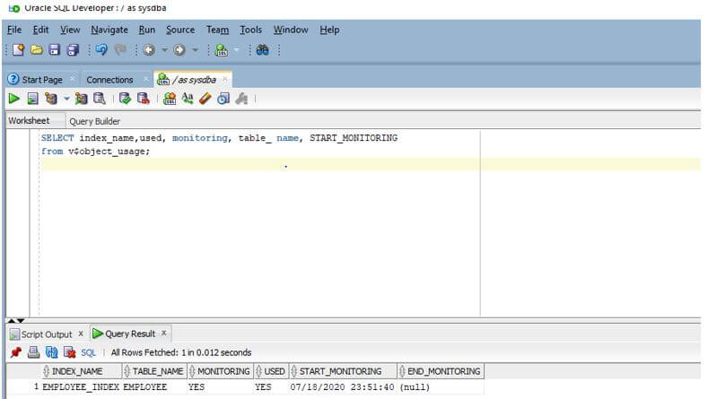
Task: Navigate back with the left arrow
Action: pyautogui.click(x=149, y=50)
